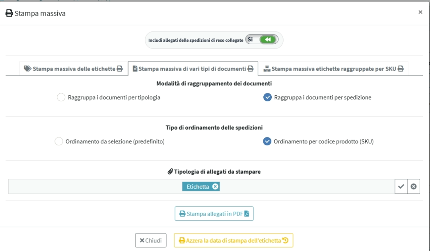This screenshot has height=251, width=430.
Task: Remove the Etichetta tag via its x icon
Action: 215,186
